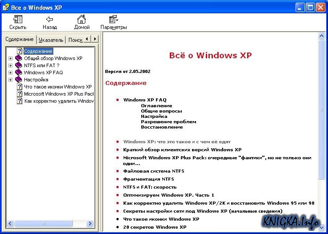Open the Windows XP FAQ link in content

(145, 100)
